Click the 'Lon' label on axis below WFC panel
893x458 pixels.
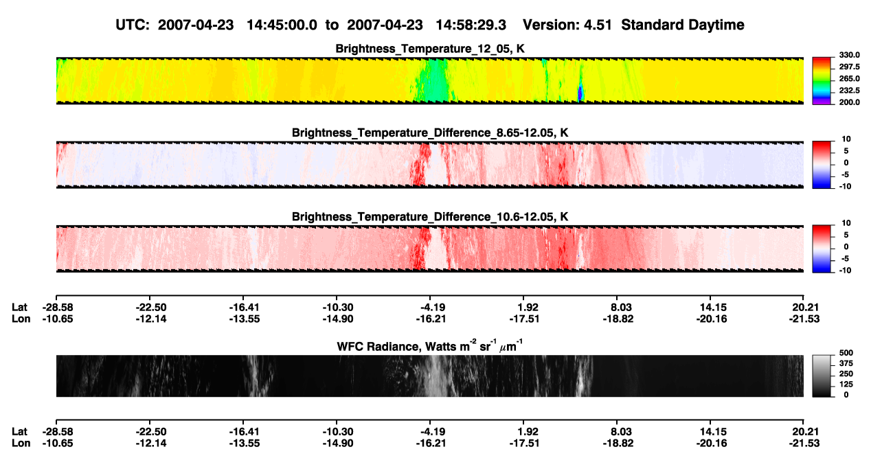[x=21, y=443]
